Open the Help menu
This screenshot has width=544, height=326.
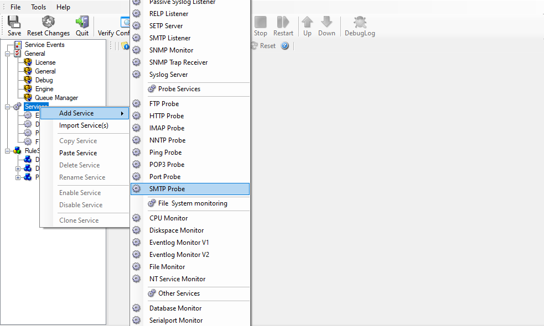coord(63,7)
